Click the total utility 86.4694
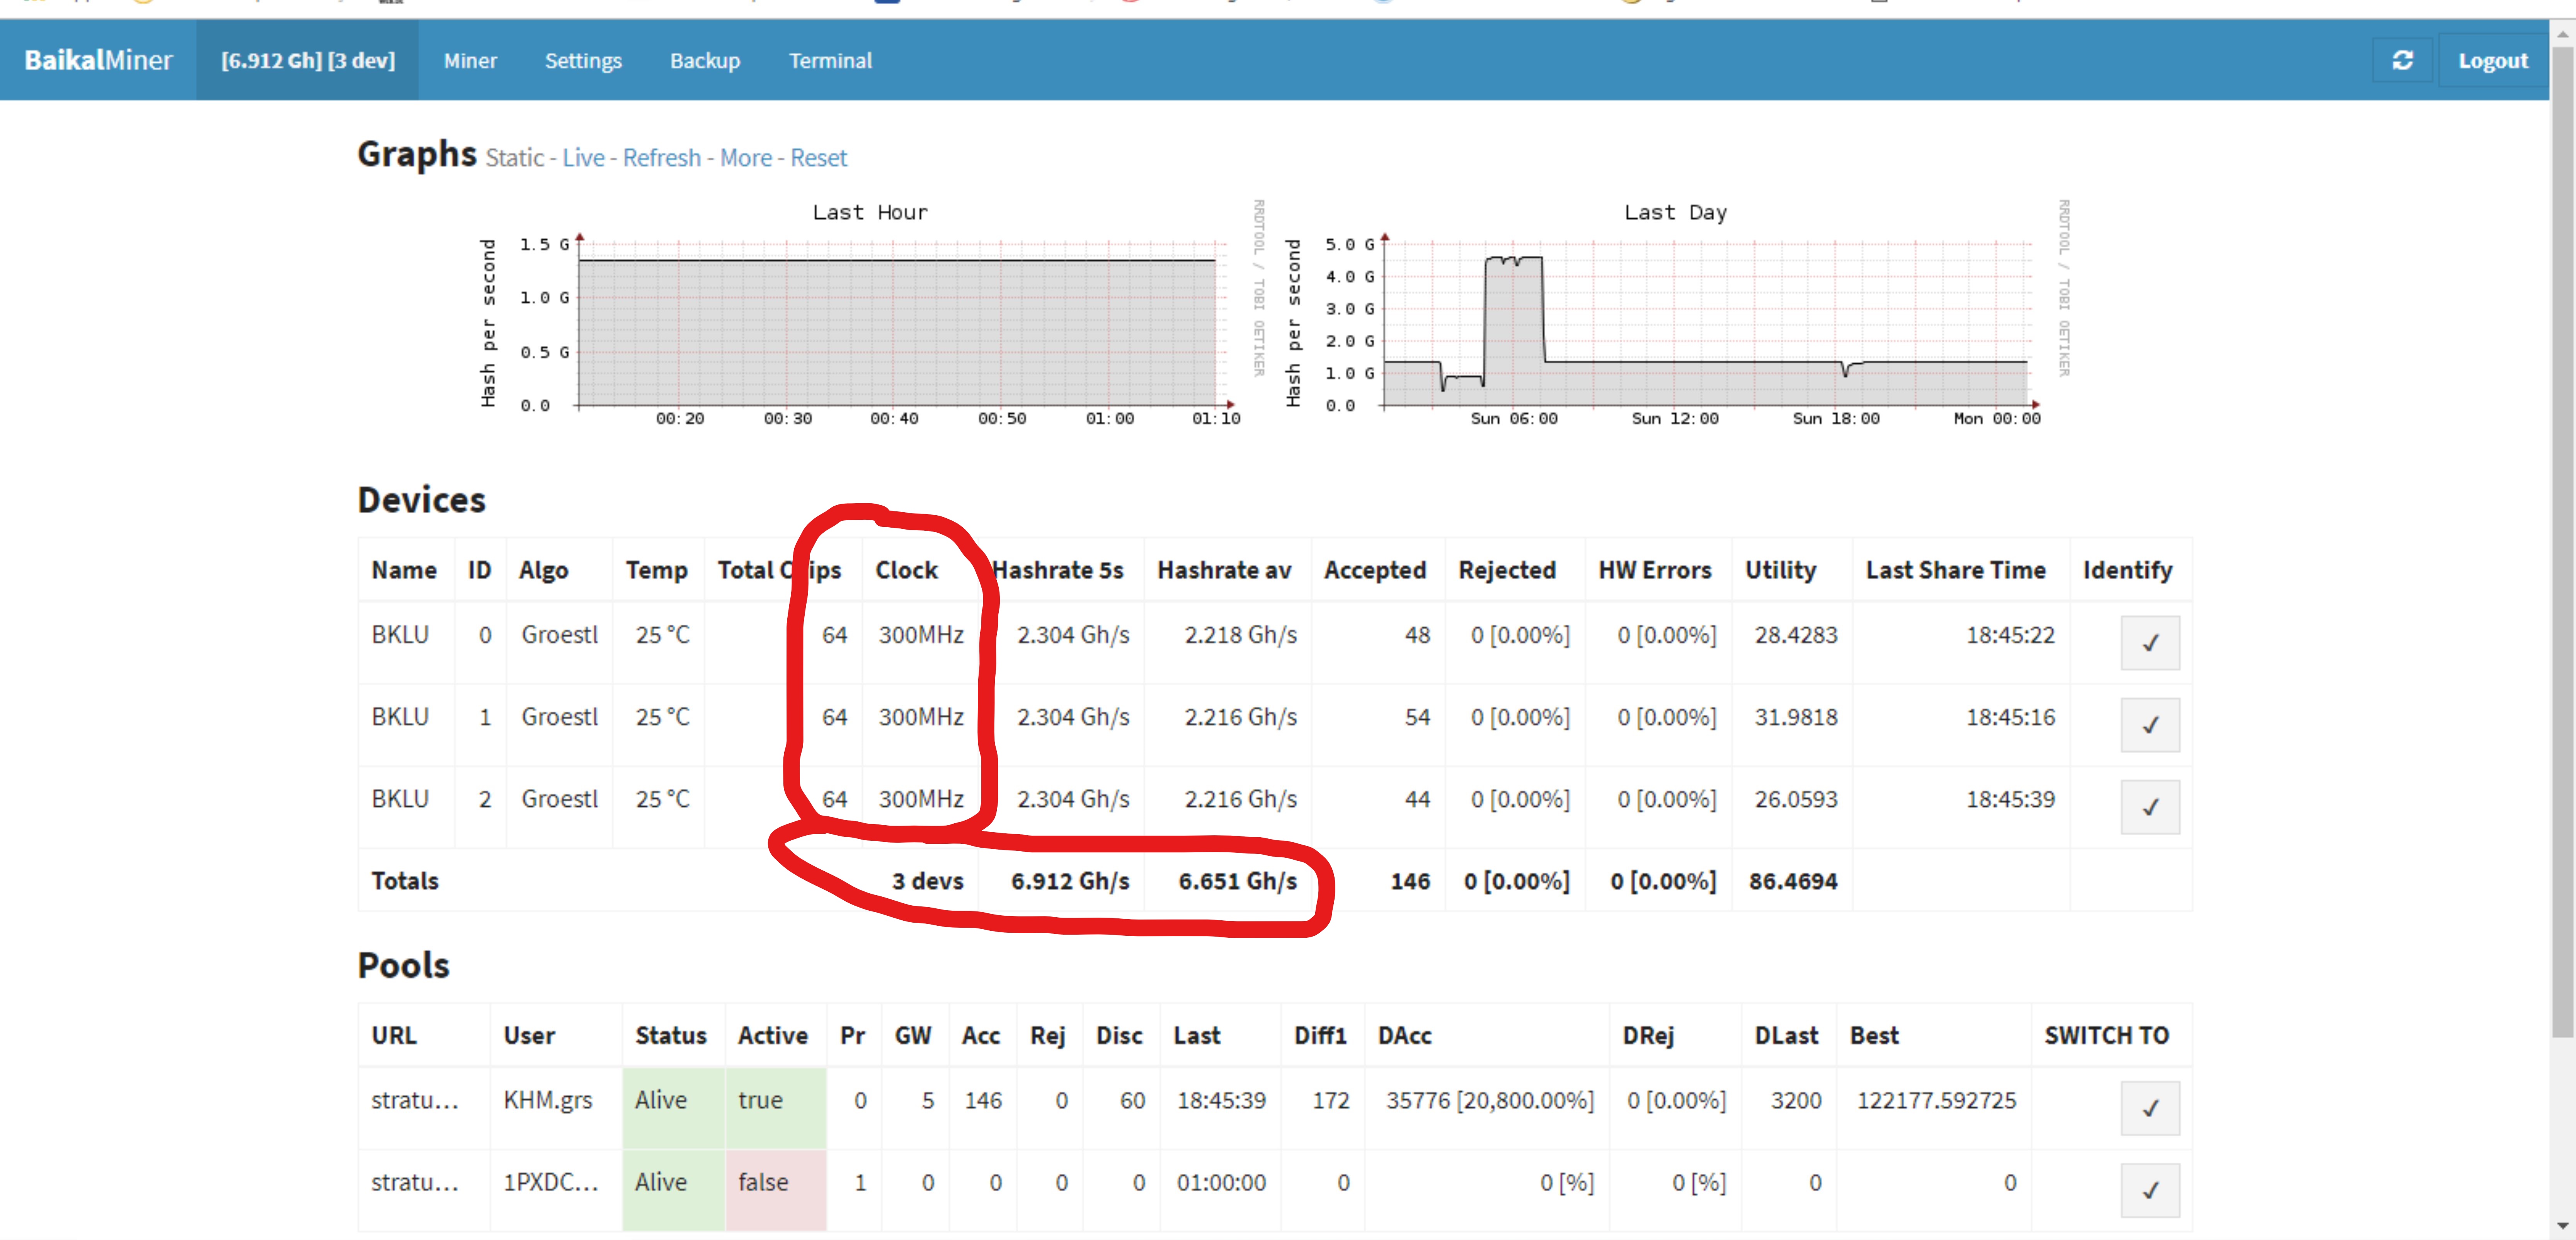Viewport: 2576px width, 1240px height. 1793,881
